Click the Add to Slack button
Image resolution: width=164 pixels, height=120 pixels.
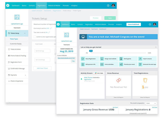pyautogui.click(x=99, y=73)
